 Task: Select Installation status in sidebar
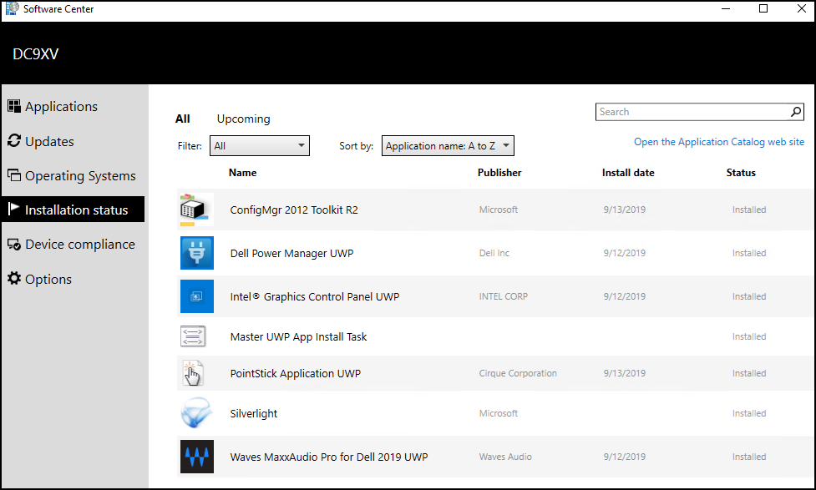pos(73,210)
